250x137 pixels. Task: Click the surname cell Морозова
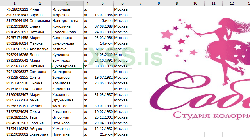tap(67, 15)
